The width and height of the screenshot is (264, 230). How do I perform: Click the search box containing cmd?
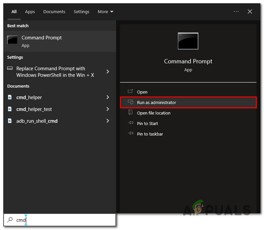[60, 220]
